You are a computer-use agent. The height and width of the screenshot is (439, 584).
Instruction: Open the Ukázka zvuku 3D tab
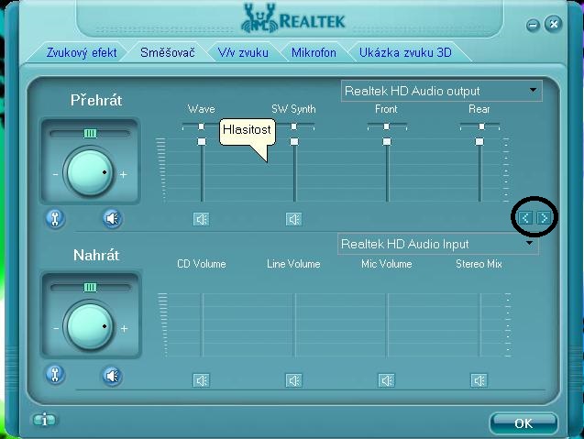click(405, 52)
